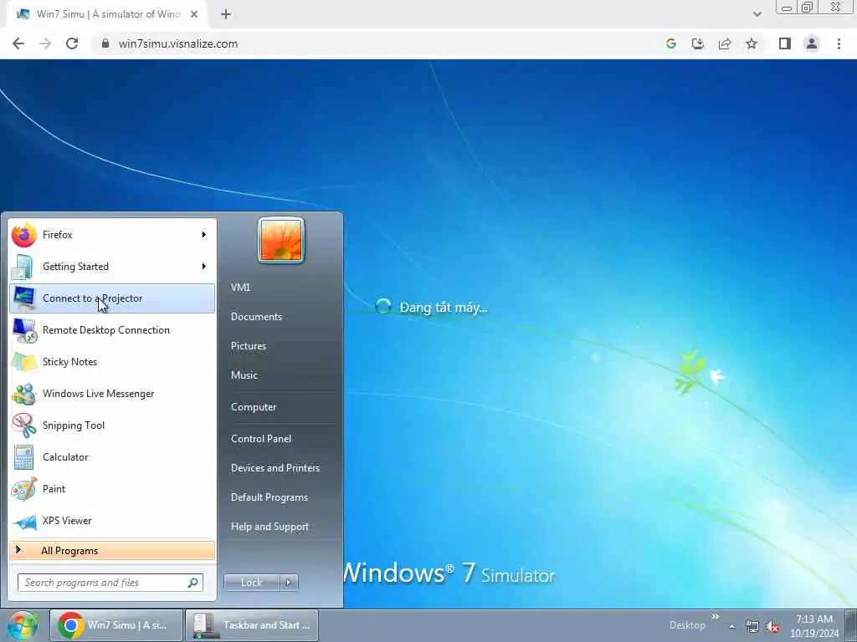Expand All Programs list
The width and height of the screenshot is (857, 642).
pos(112,550)
